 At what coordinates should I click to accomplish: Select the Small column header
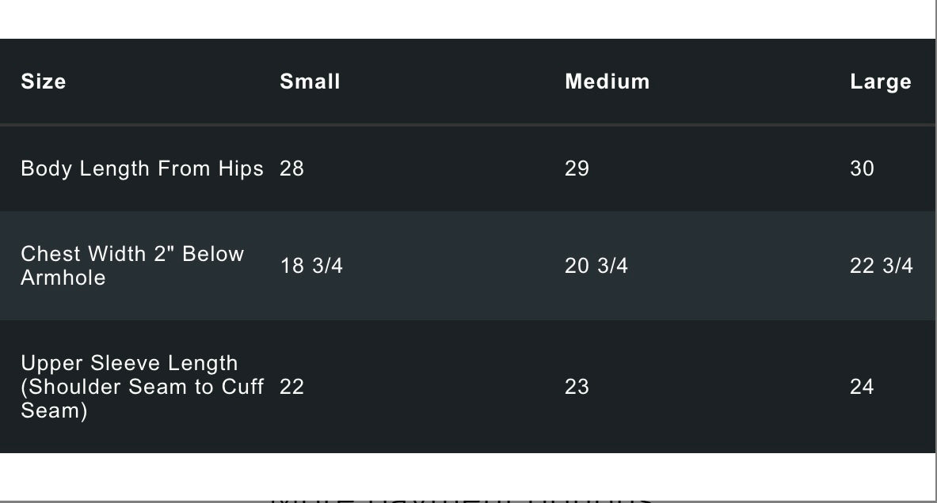[x=310, y=81]
